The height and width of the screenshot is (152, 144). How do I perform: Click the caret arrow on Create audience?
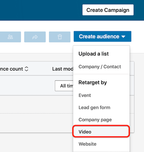coord(123,37)
